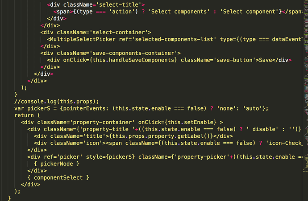Click the return keyword
The width and height of the screenshot is (308, 201).
tap(24, 115)
